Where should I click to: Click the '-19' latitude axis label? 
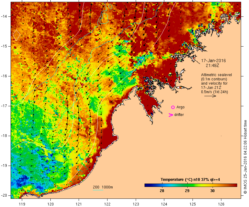[x=4, y=166]
